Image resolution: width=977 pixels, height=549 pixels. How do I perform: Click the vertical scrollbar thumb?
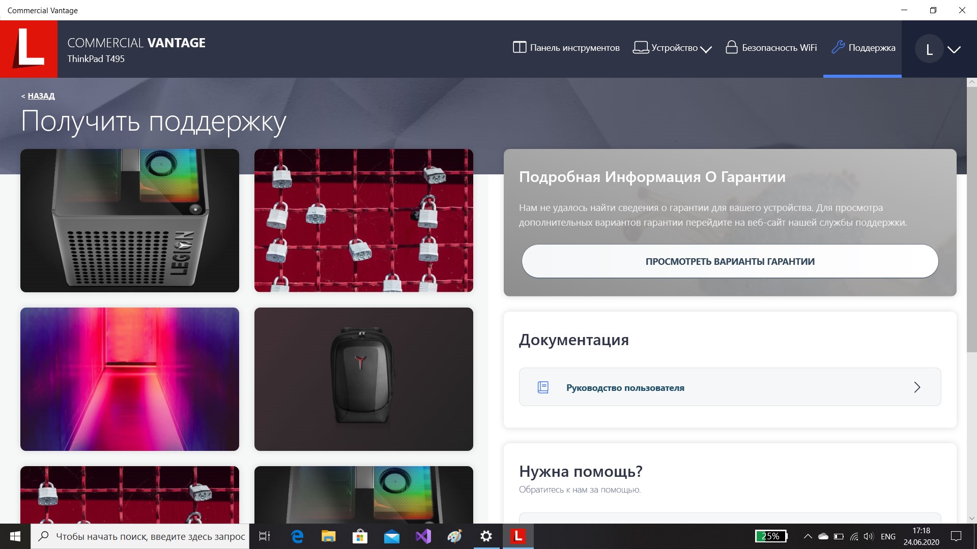tap(971, 219)
